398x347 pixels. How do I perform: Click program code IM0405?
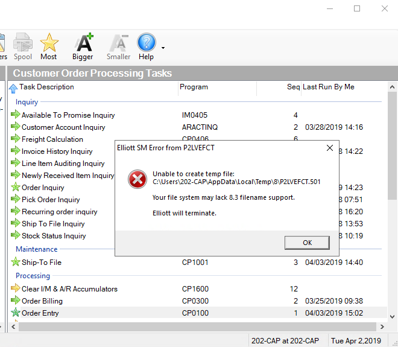pos(195,115)
